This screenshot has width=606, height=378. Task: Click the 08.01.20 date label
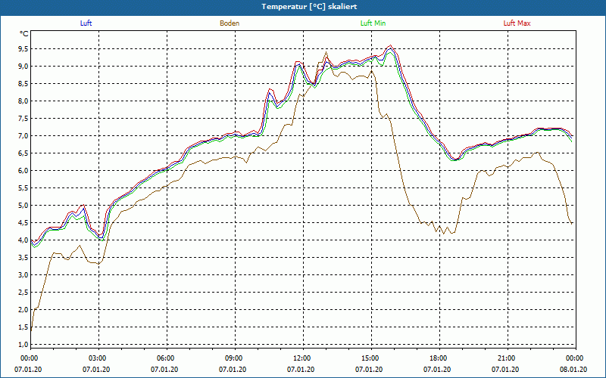pyautogui.click(x=573, y=370)
